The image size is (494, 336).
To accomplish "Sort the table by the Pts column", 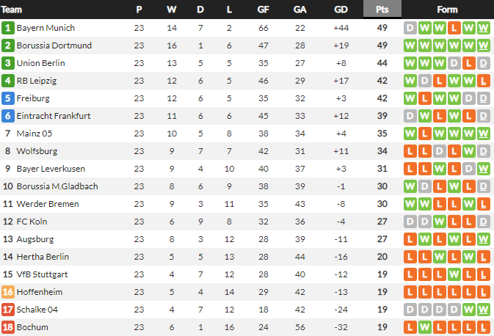I will click(382, 10).
